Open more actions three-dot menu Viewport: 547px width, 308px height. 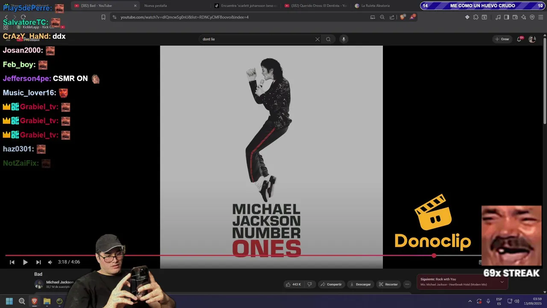(407, 284)
